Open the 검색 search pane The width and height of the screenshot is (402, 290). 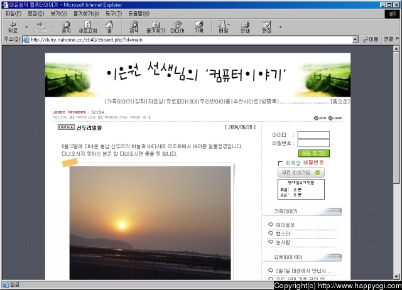tap(134, 27)
